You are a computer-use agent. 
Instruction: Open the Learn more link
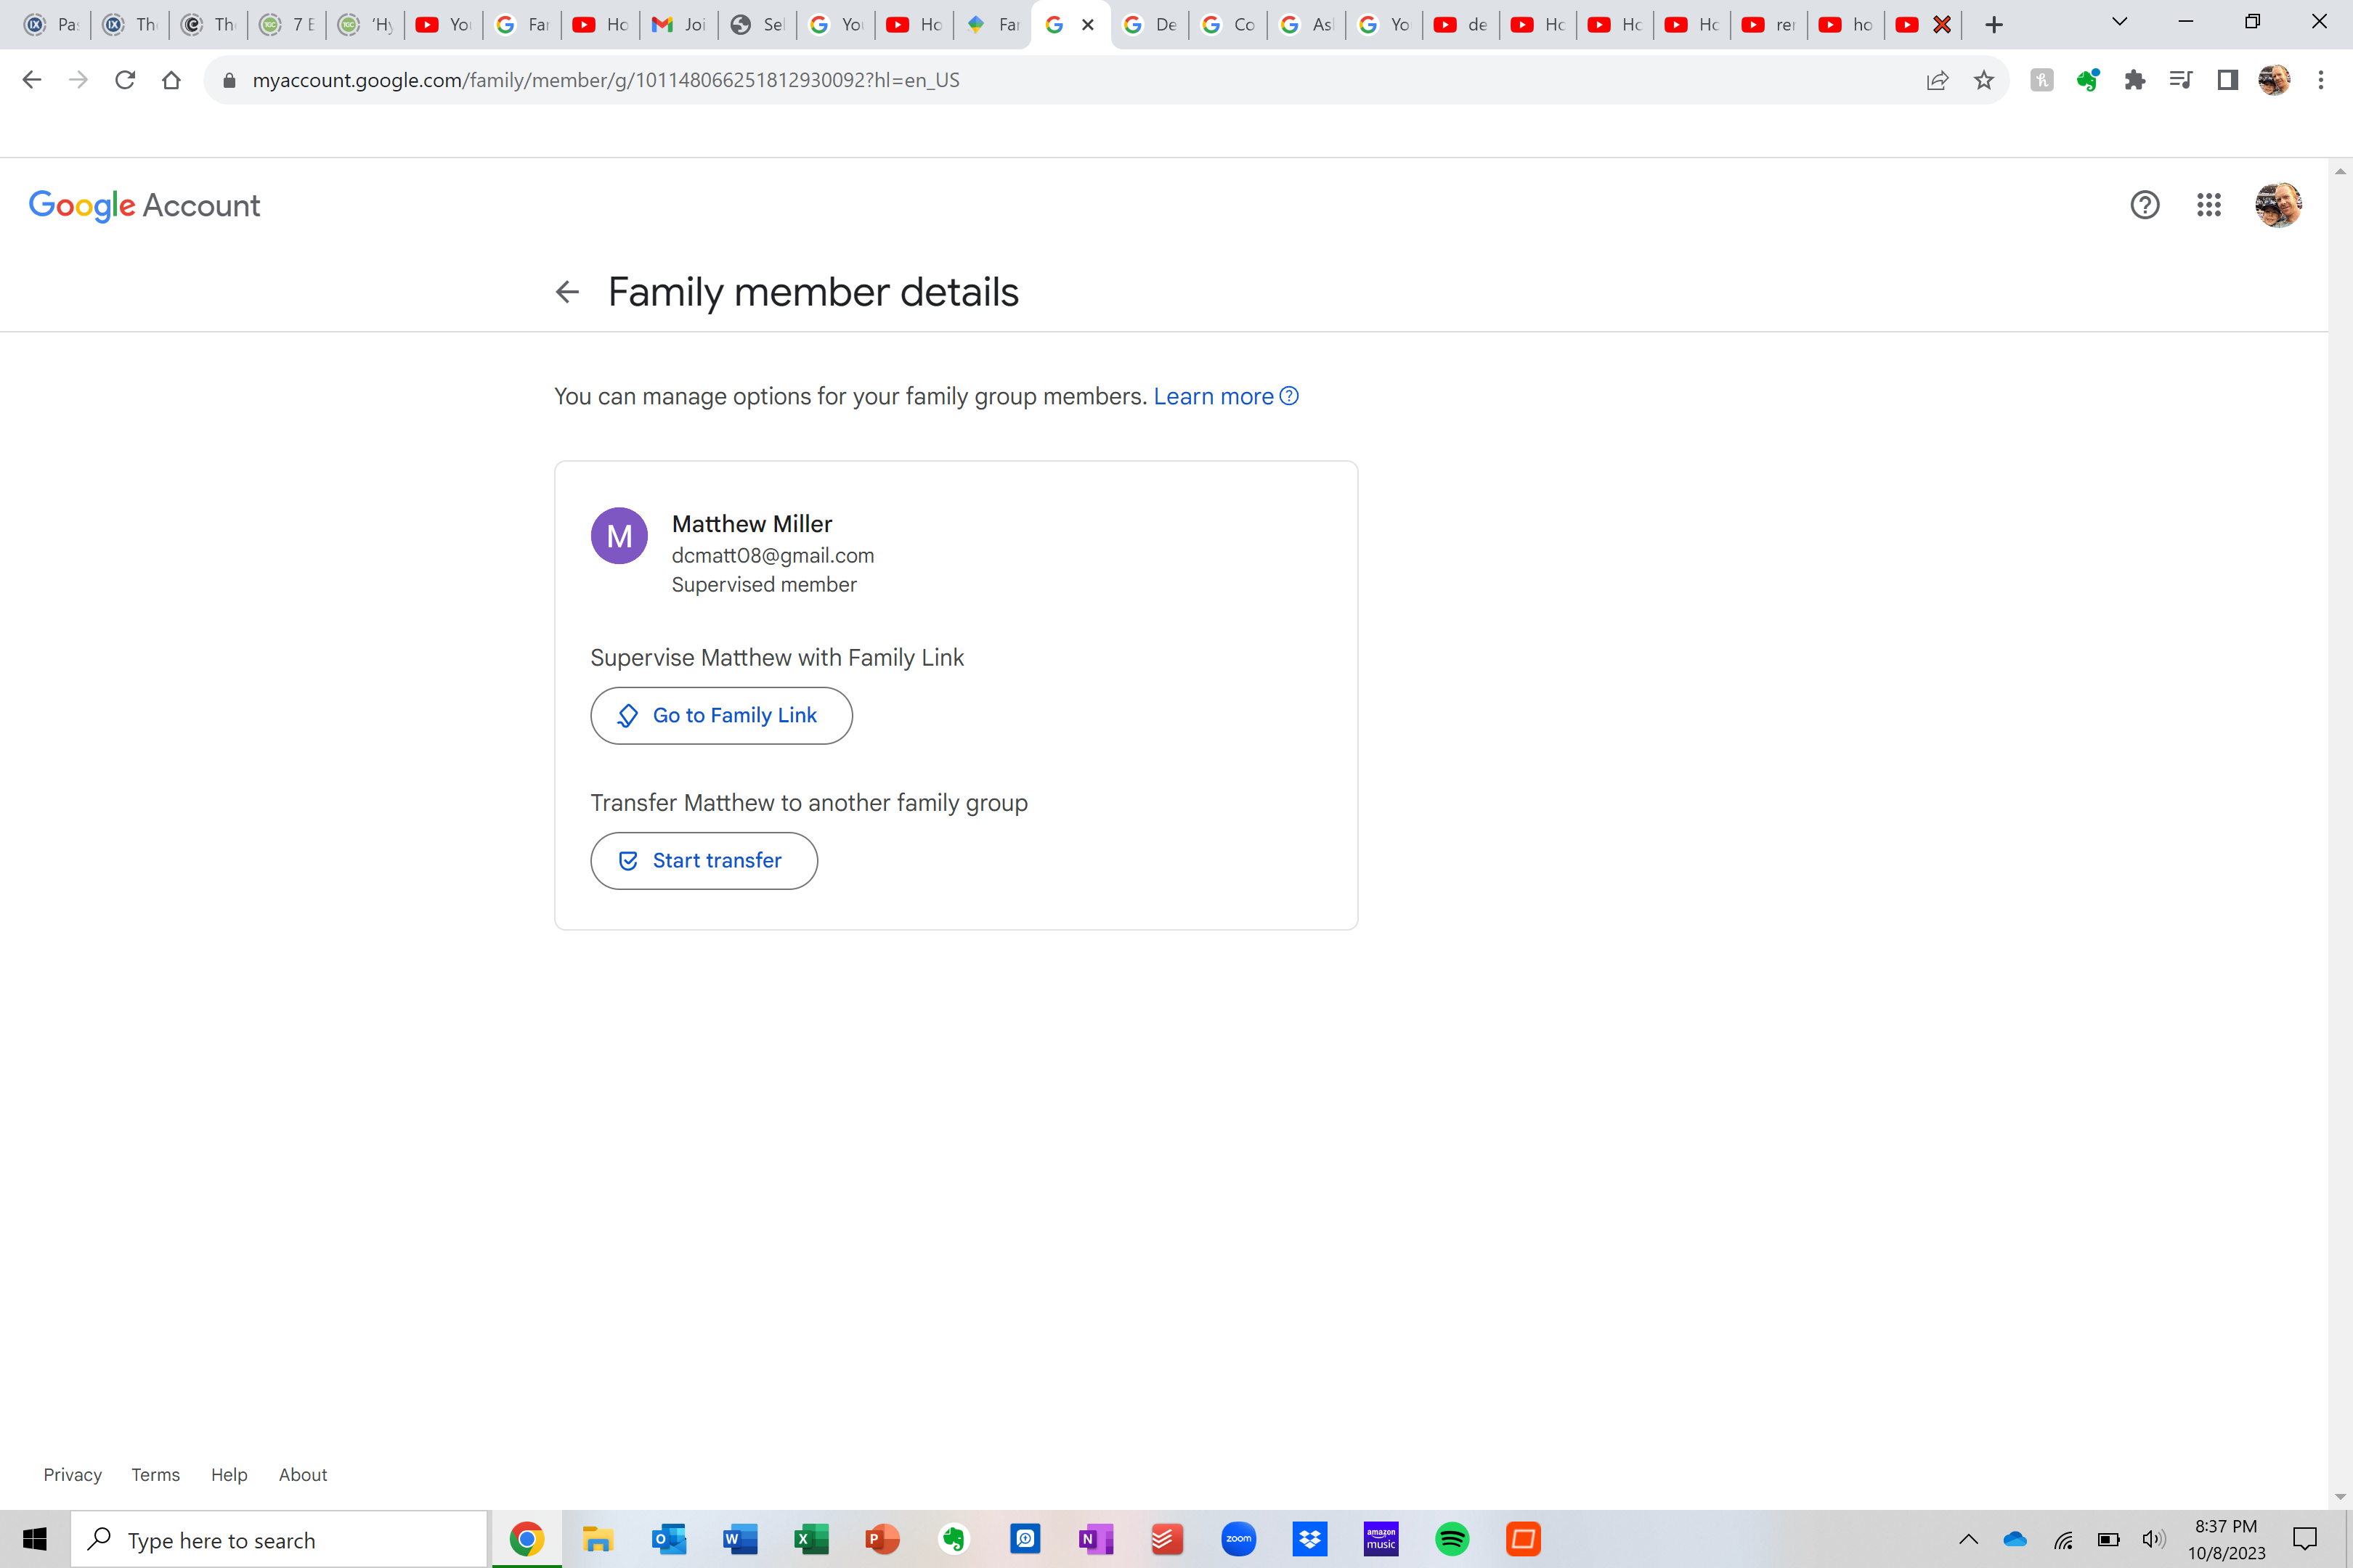coord(1213,396)
